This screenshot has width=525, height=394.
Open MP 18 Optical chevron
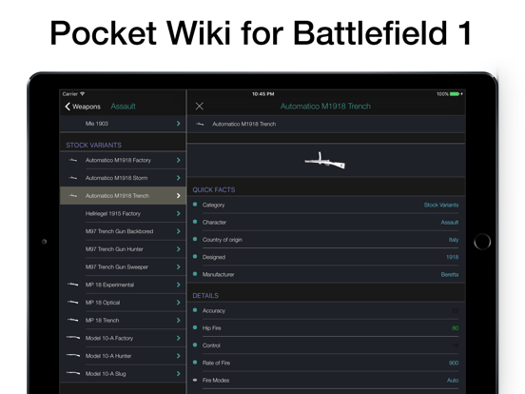[x=179, y=303]
